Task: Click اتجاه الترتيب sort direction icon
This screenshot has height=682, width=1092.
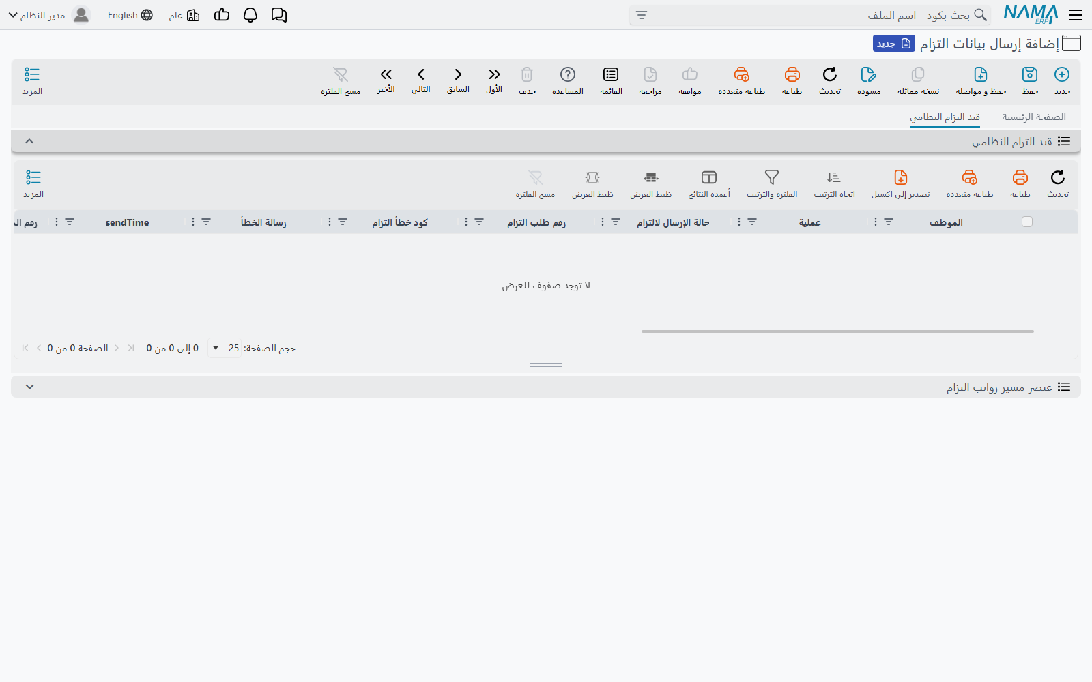Action: pyautogui.click(x=834, y=177)
